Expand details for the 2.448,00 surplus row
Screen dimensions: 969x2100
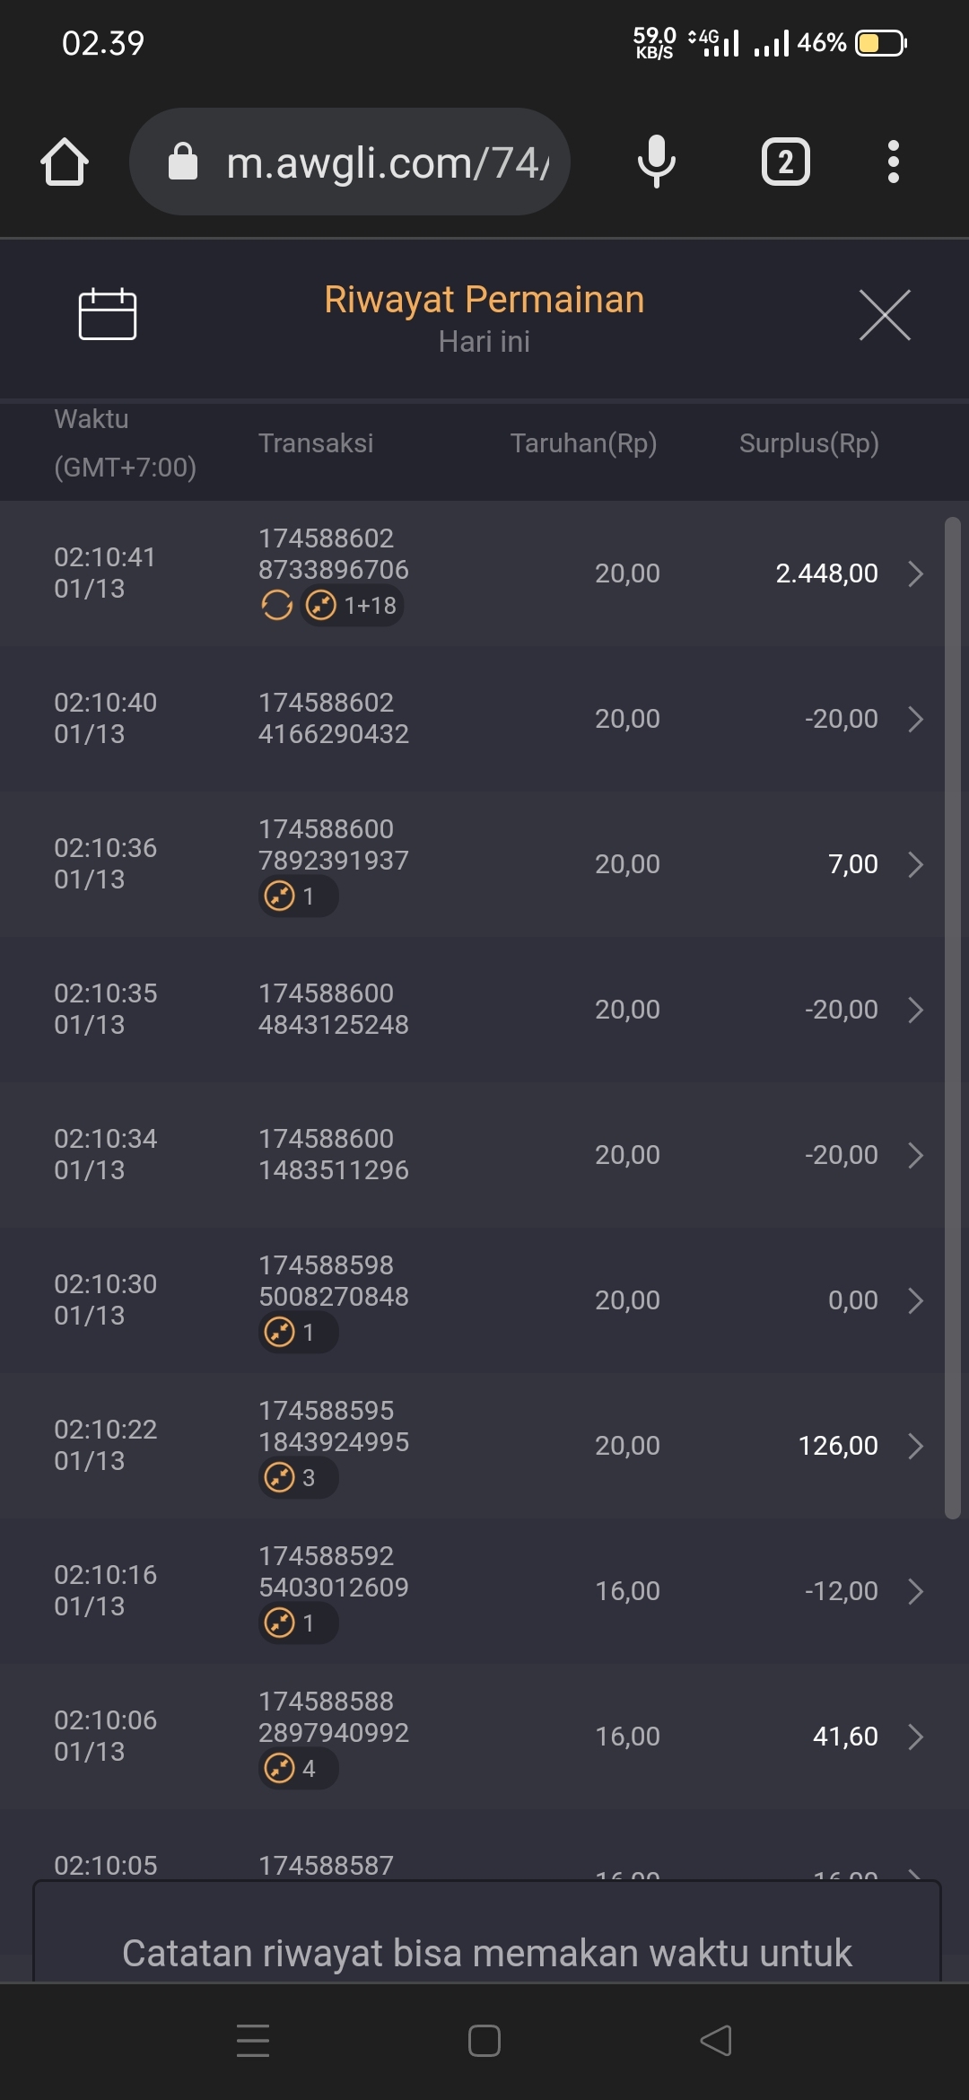click(915, 573)
